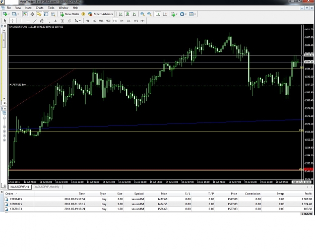This screenshot has height=252, width=315.
Task: Click the Market Watch scrollbar thumb
Action: click(x=4, y=40)
